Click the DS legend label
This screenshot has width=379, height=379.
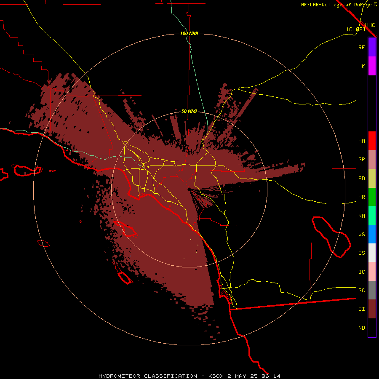(362, 253)
